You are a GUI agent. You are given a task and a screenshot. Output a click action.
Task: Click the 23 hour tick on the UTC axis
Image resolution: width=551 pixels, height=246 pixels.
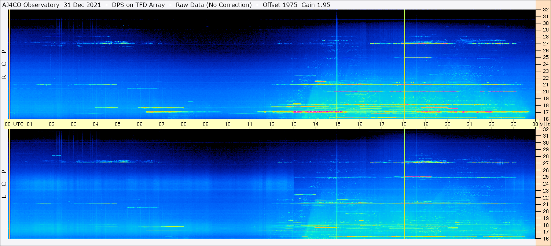[514, 124]
